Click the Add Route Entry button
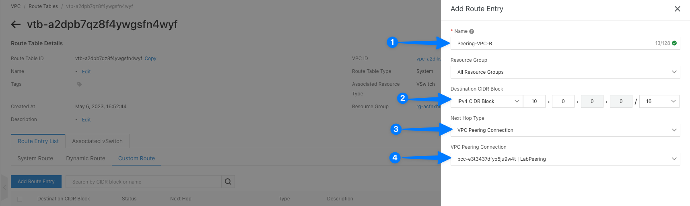690x206 pixels. coord(36,182)
